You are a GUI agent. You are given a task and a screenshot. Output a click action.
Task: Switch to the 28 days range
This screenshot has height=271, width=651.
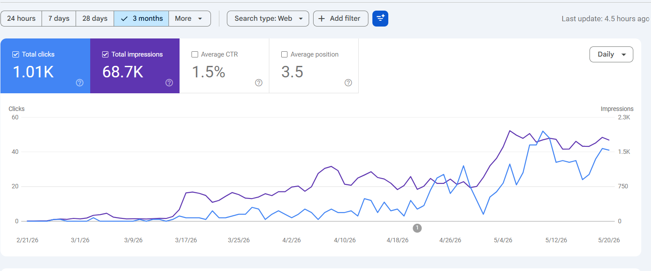point(95,19)
